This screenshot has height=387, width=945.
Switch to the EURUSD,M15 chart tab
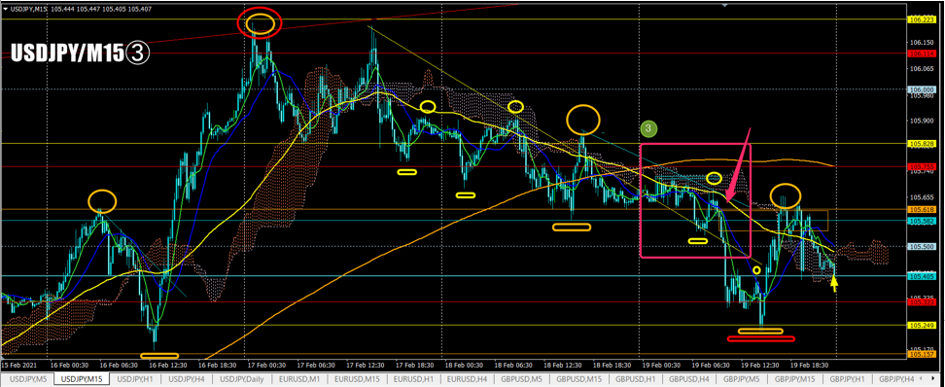click(x=357, y=378)
